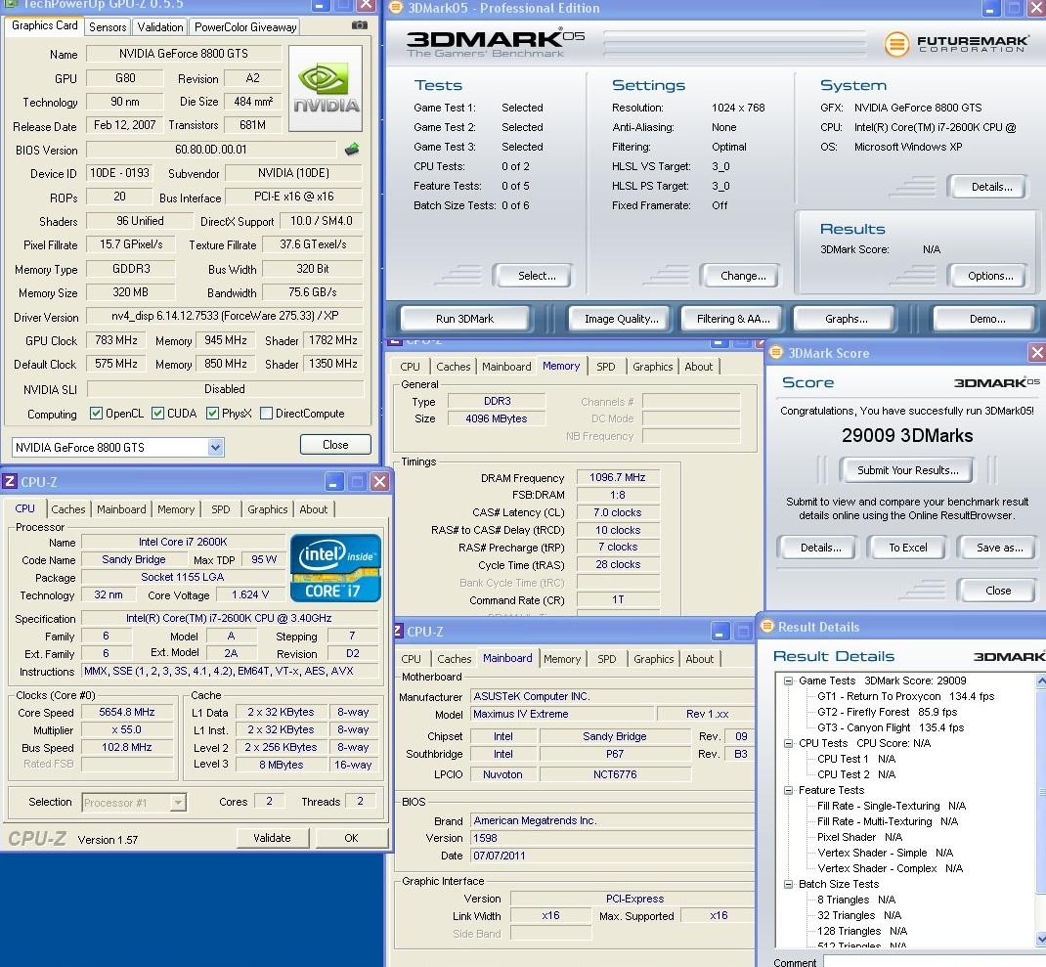This screenshot has height=967, width=1046.
Task: Toggle the CUDA checkbox
Action: 157,413
